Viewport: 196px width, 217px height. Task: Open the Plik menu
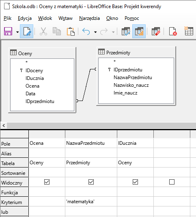coord(7,18)
